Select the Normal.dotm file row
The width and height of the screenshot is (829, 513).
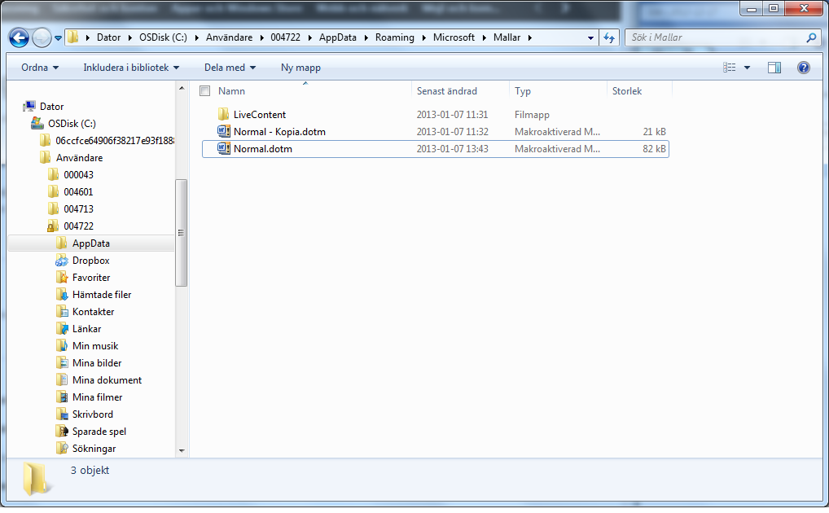(x=263, y=149)
